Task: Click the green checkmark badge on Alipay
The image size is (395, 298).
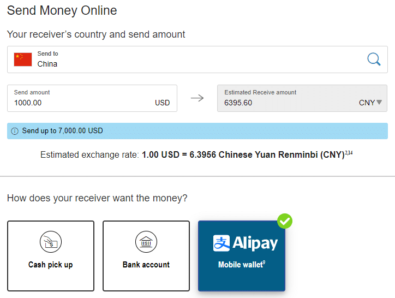Action: point(285,221)
